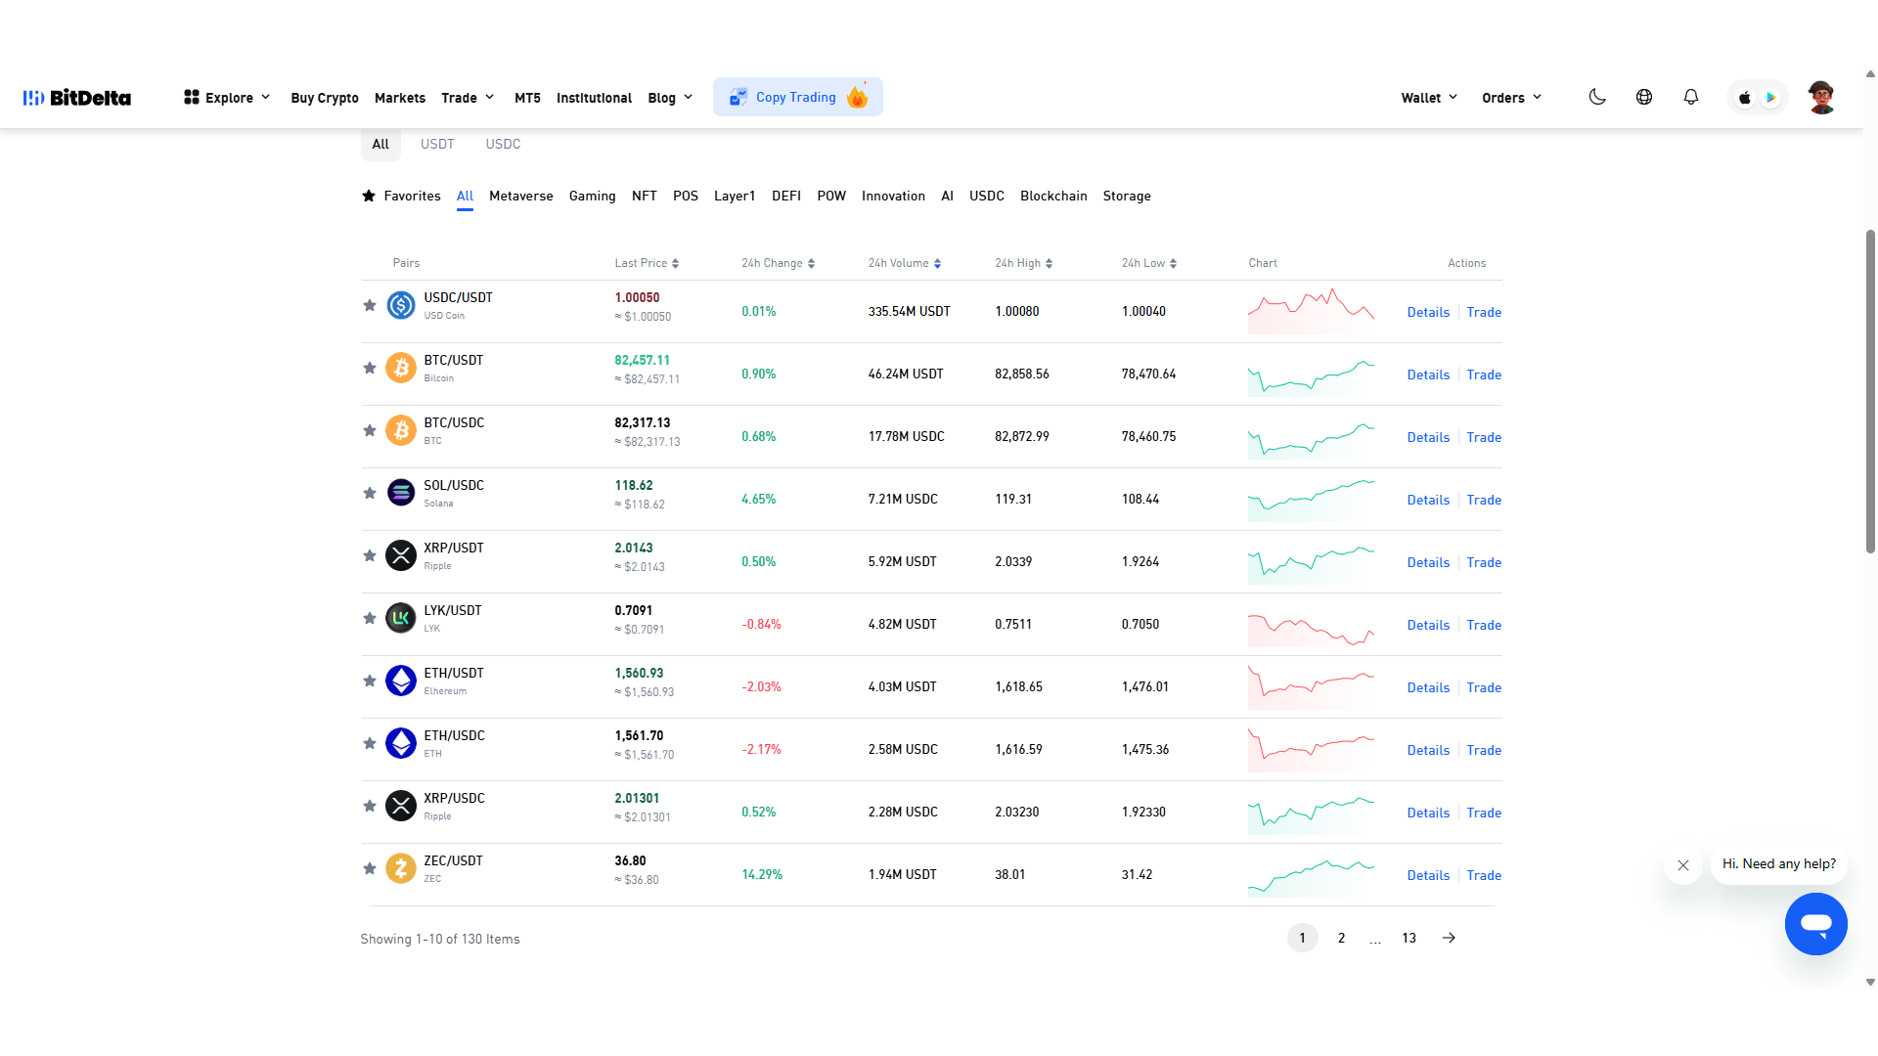Viewport: 1878px width, 1056px height.
Task: Click the XRP/USDC Ripple icon
Action: coord(401,806)
